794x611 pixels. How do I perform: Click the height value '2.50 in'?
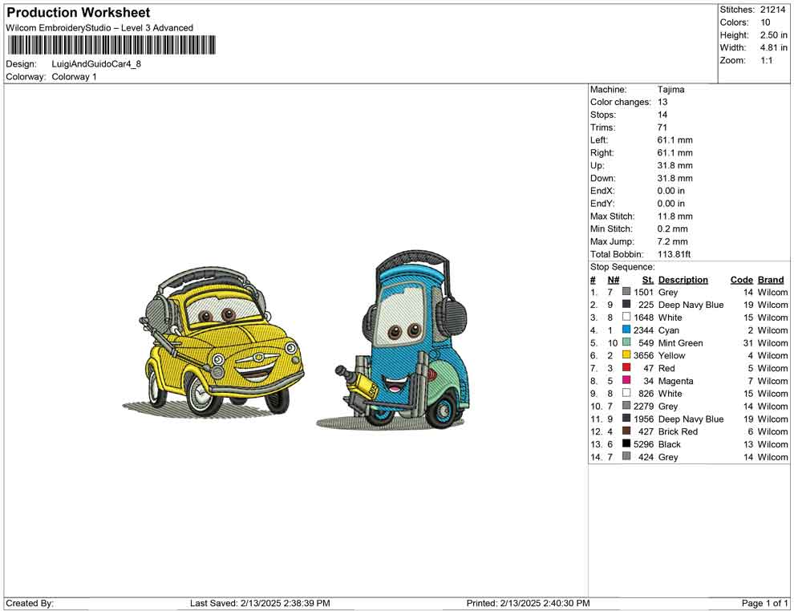[x=774, y=35]
